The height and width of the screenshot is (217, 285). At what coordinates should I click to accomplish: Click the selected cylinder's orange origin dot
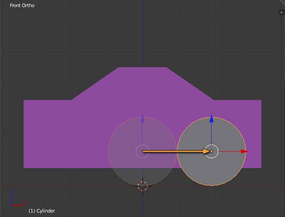(x=212, y=151)
